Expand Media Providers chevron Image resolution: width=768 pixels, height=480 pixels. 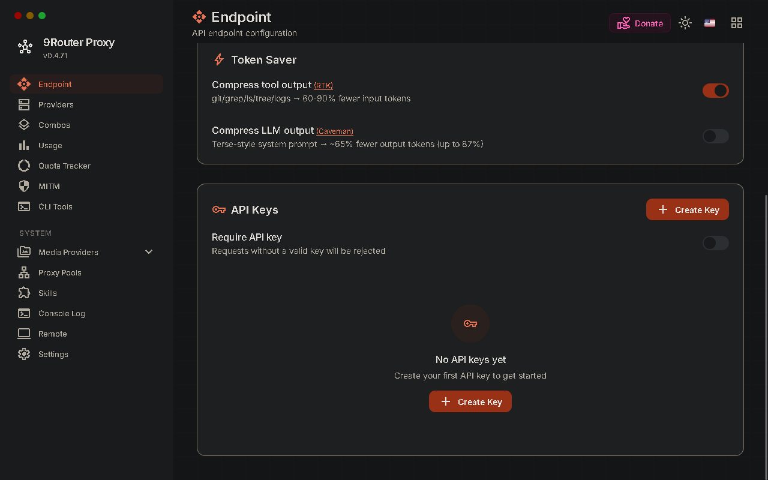coord(149,252)
